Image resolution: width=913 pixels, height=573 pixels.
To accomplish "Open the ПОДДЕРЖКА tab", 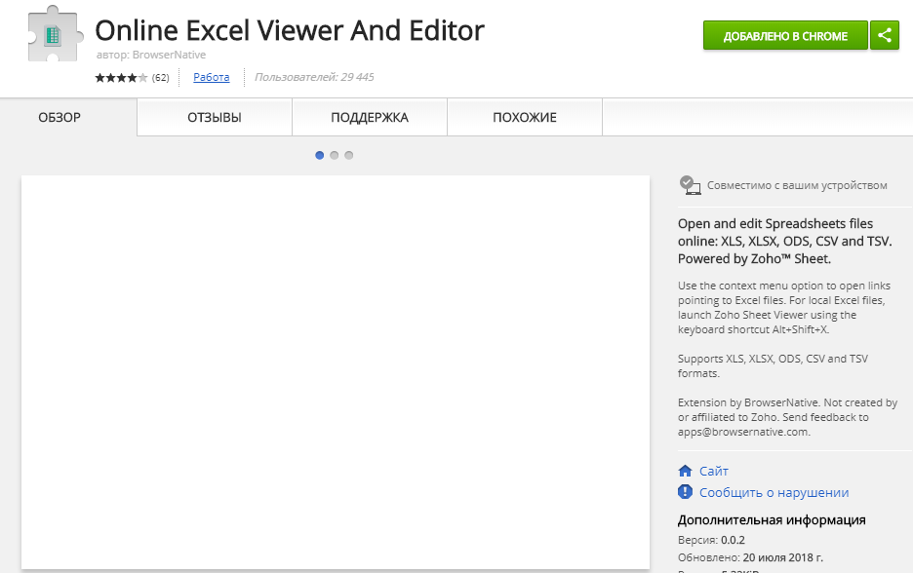I will [370, 118].
